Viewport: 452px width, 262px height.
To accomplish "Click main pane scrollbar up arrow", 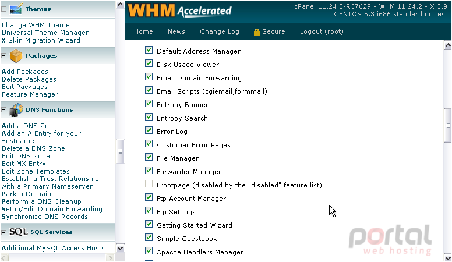I will coord(448,45).
